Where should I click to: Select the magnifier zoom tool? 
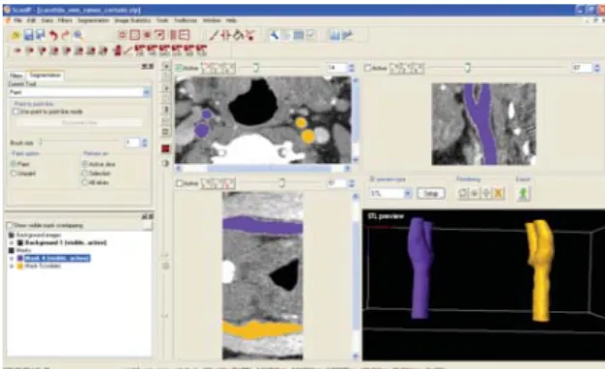[x=78, y=36]
